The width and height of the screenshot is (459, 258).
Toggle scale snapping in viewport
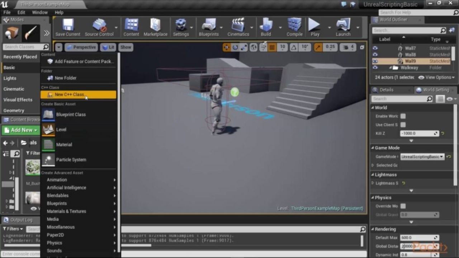pos(318,47)
